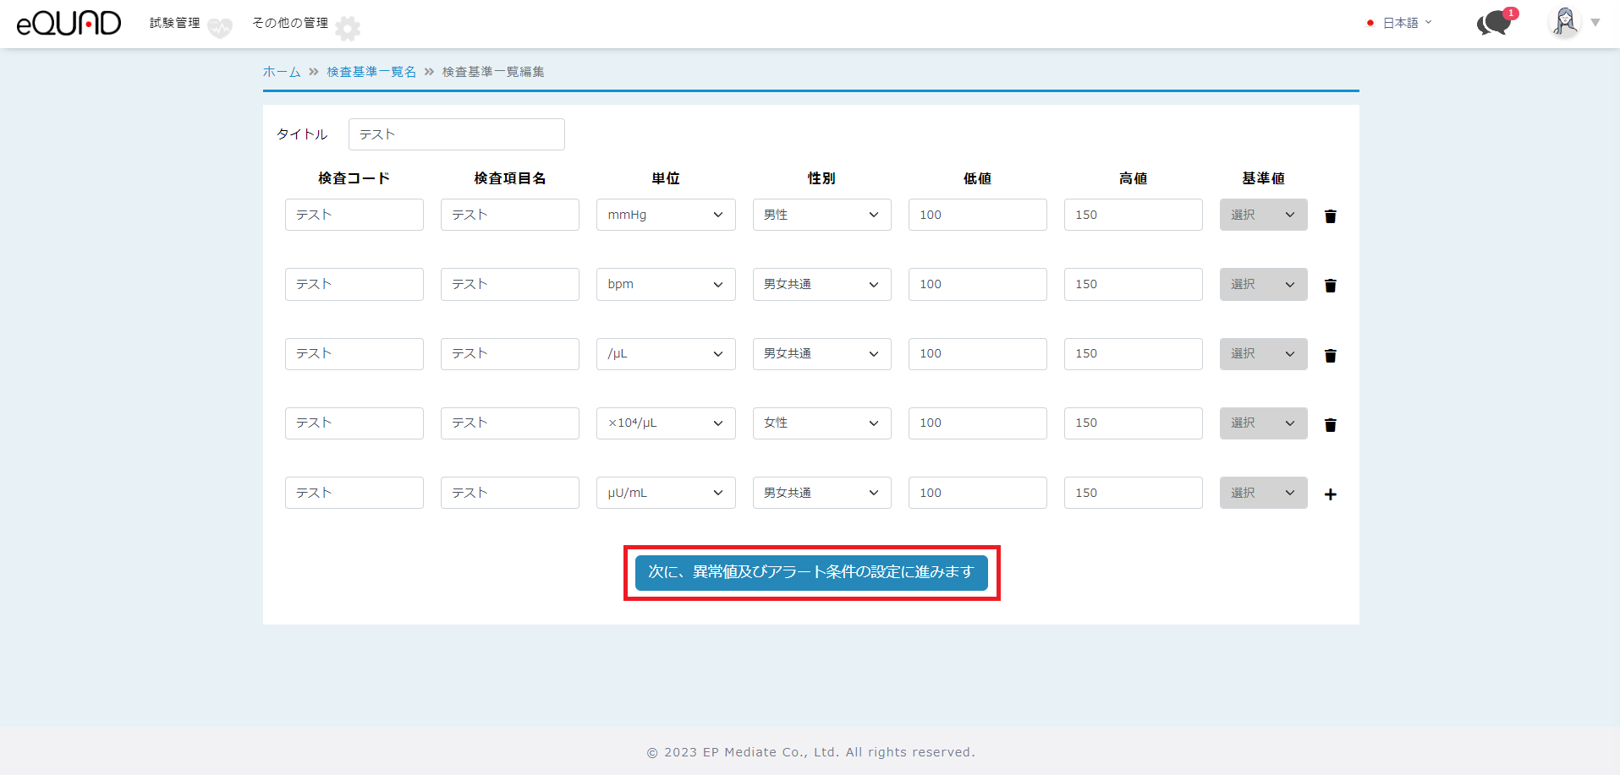
Task: Open 検査基準一覧名 breadcrumb link
Action: pyautogui.click(x=371, y=72)
